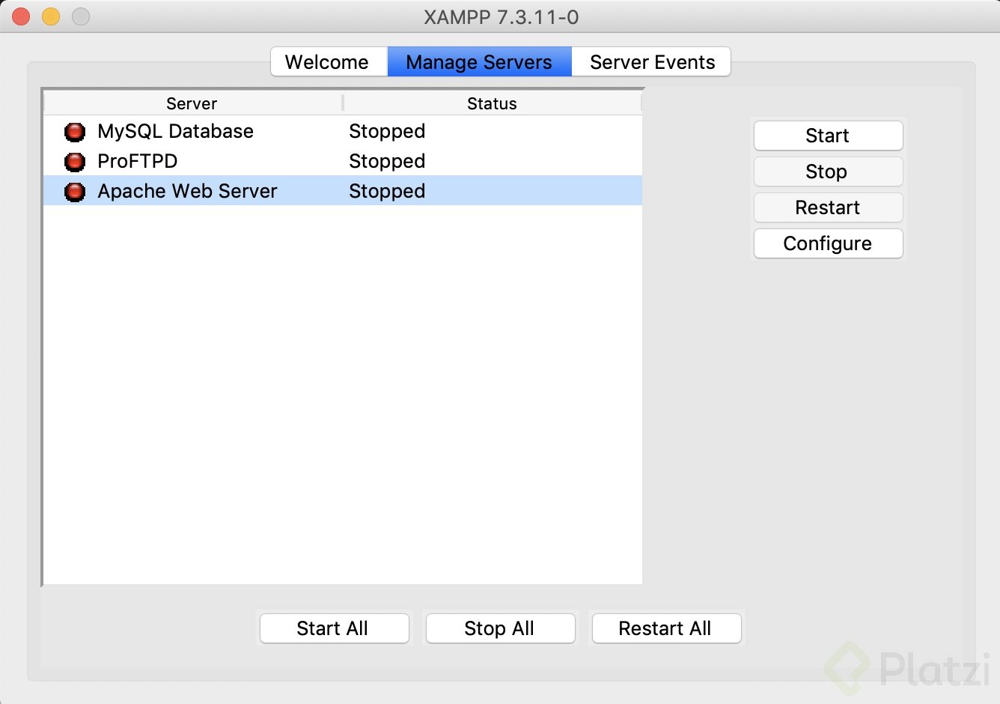Click the red status icon beside MySQL Database
Image resolution: width=1000 pixels, height=704 pixels.
[x=75, y=132]
